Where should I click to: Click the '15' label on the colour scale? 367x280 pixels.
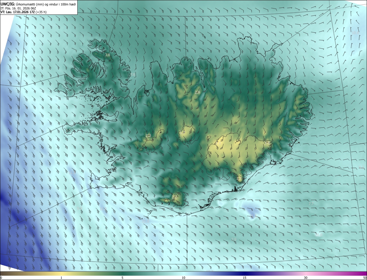(x=245, y=278)
